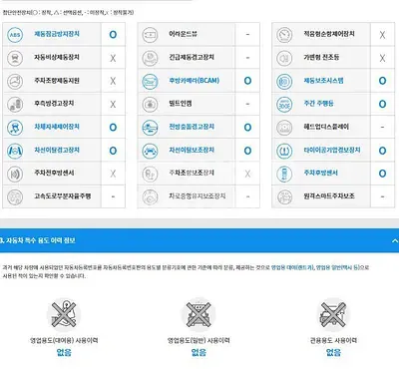Click the 적응형순항제어장치 label
The height and width of the screenshot is (369, 399).
tap(329, 34)
